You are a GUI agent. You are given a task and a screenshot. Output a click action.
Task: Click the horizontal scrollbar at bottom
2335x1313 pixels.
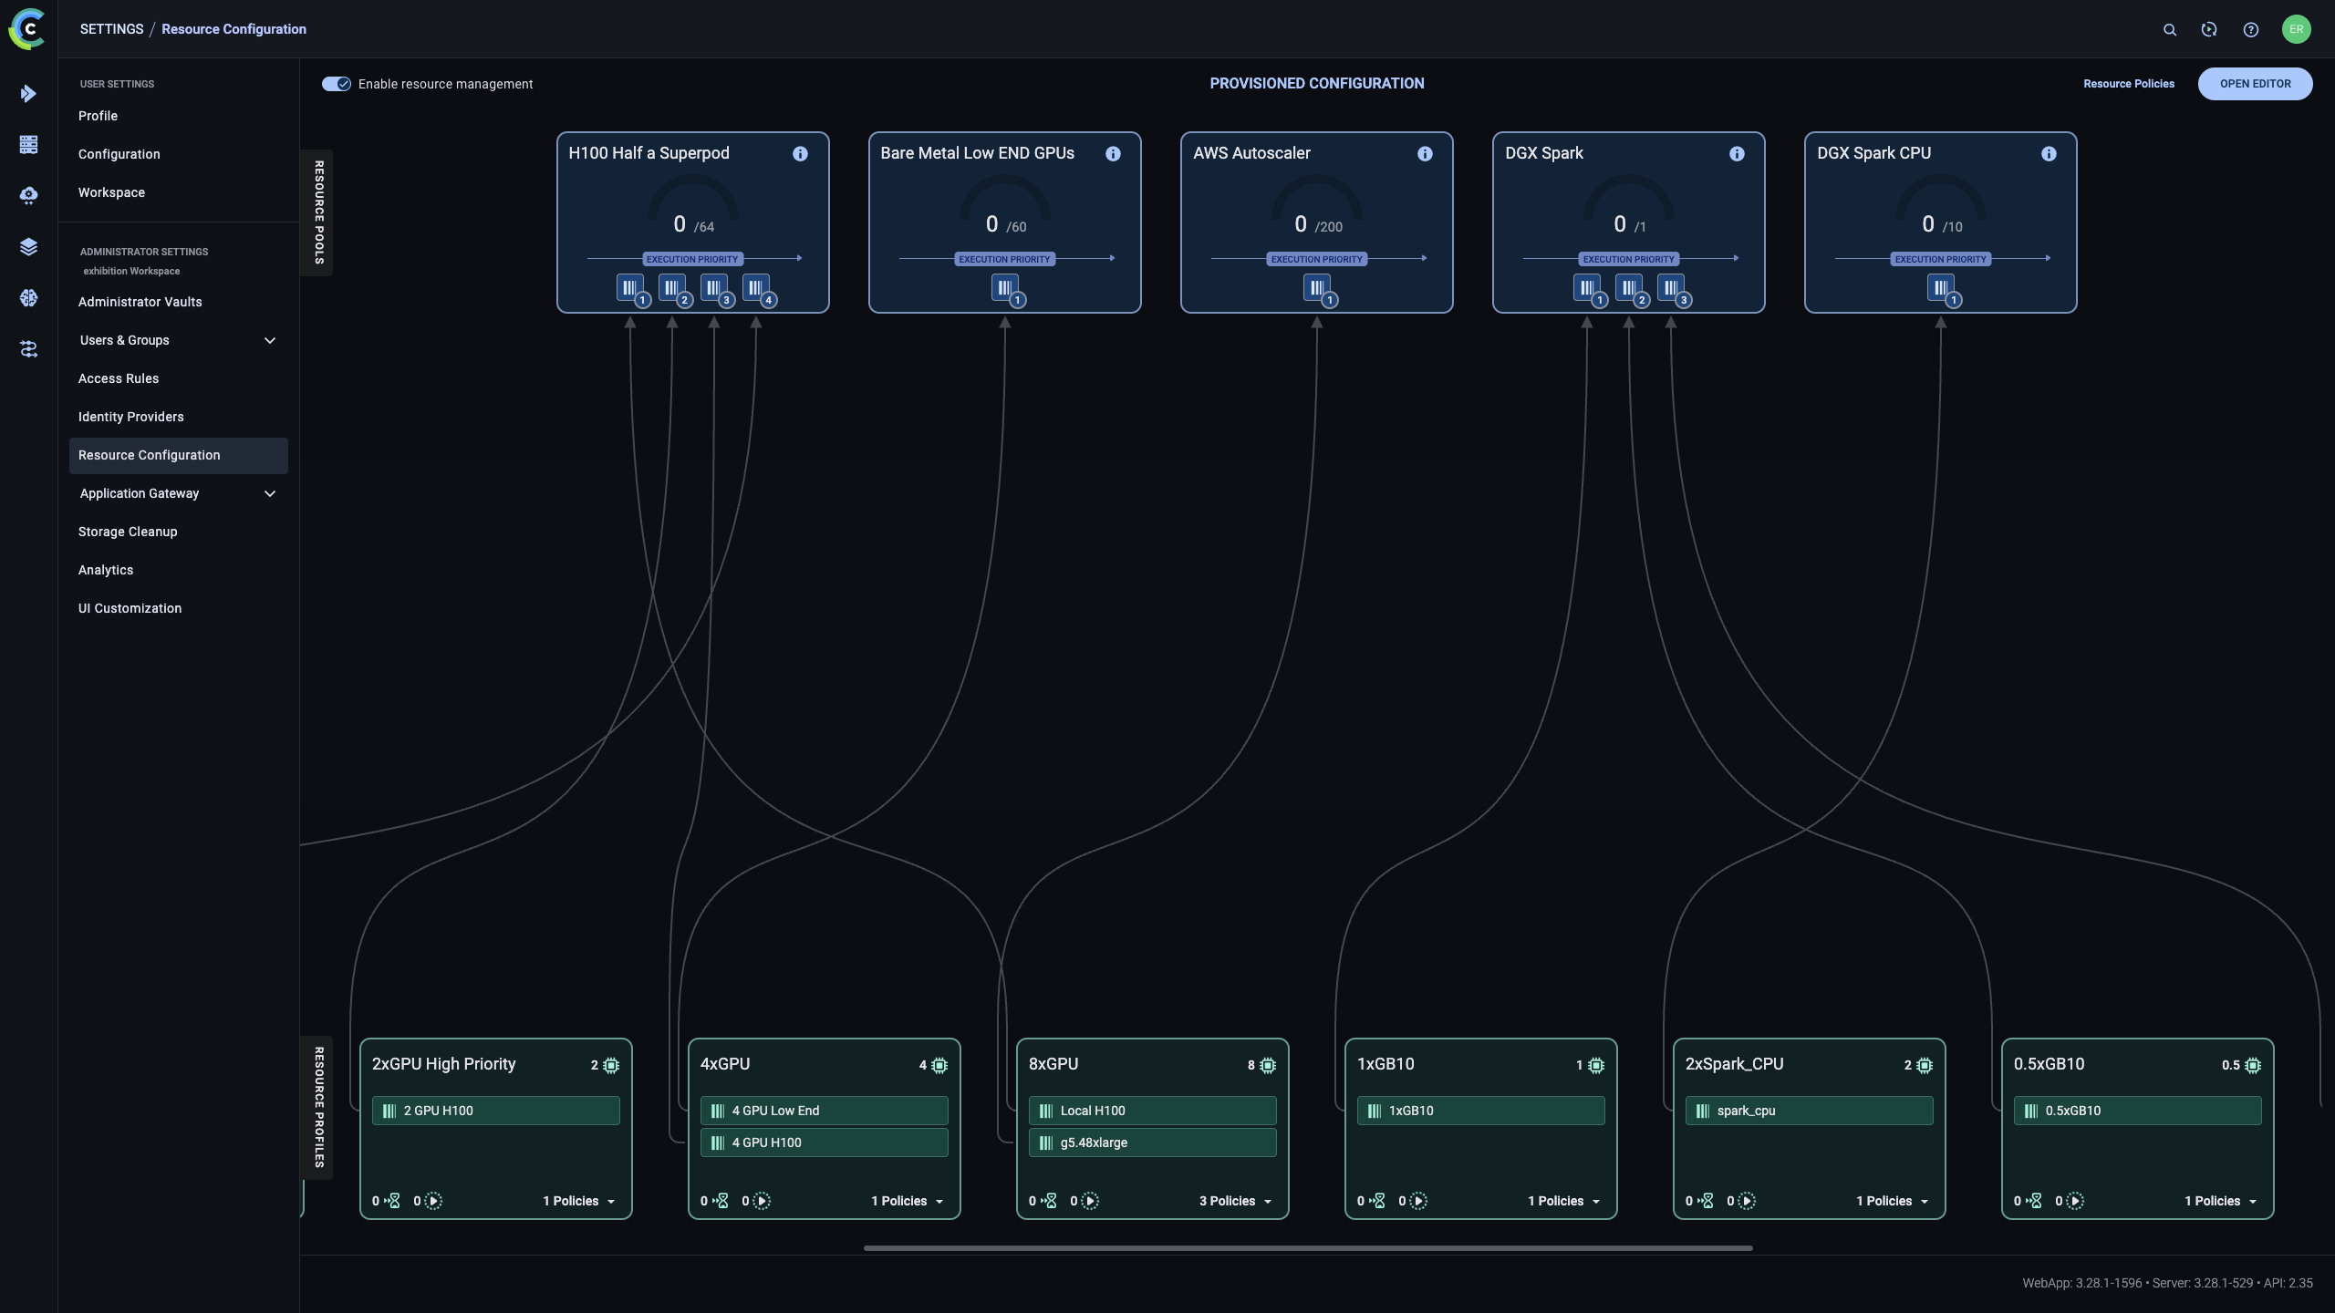[x=1307, y=1247]
